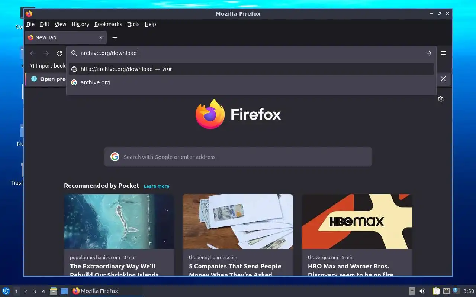The width and height of the screenshot is (476, 297).
Task: Switch to workspace 2 in taskbar
Action: point(26,291)
